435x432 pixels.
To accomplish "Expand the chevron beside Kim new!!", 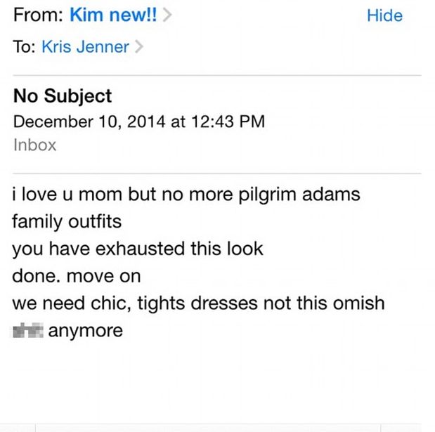I will (167, 15).
